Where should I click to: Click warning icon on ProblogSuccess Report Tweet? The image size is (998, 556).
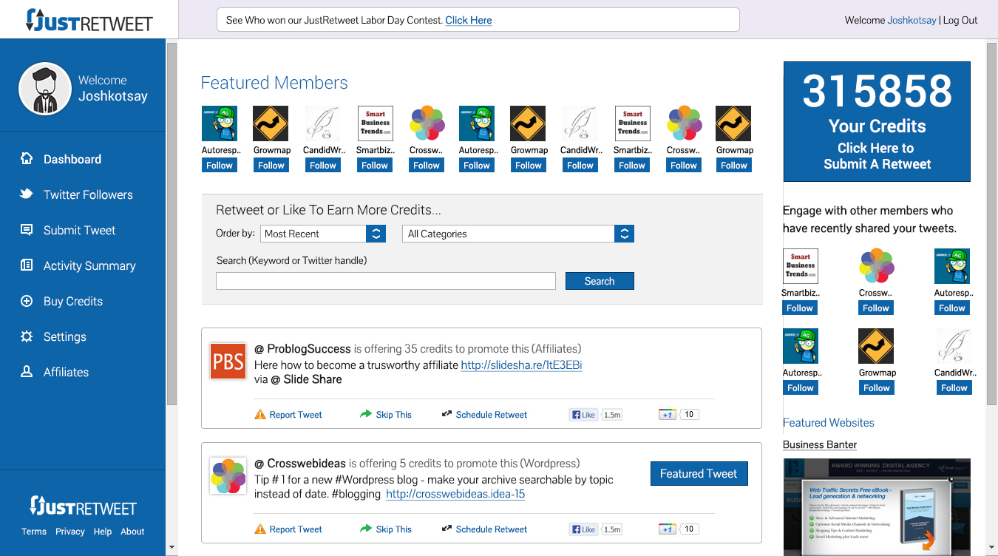260,414
